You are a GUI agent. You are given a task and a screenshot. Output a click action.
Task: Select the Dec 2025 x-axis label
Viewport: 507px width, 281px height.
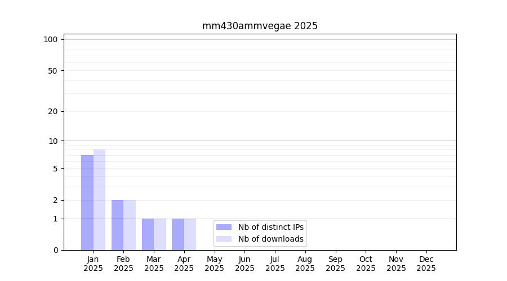coord(426,264)
